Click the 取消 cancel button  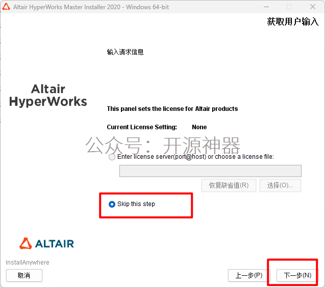[24, 275]
